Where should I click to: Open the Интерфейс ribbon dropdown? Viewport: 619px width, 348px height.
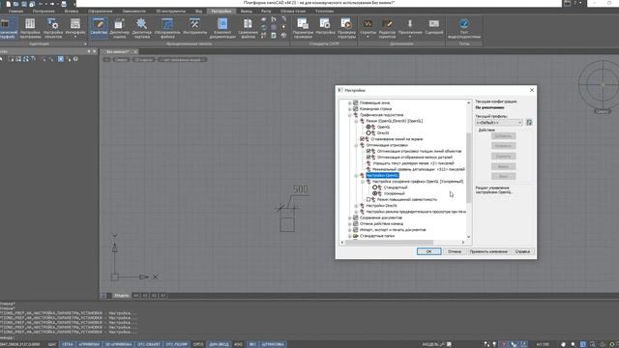[75, 28]
